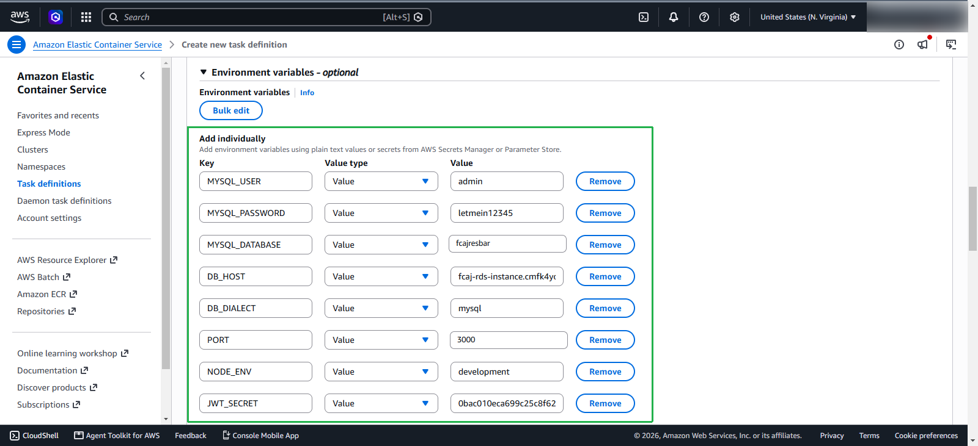Image resolution: width=978 pixels, height=446 pixels.
Task: Open the AWS home logo
Action: coord(20,17)
